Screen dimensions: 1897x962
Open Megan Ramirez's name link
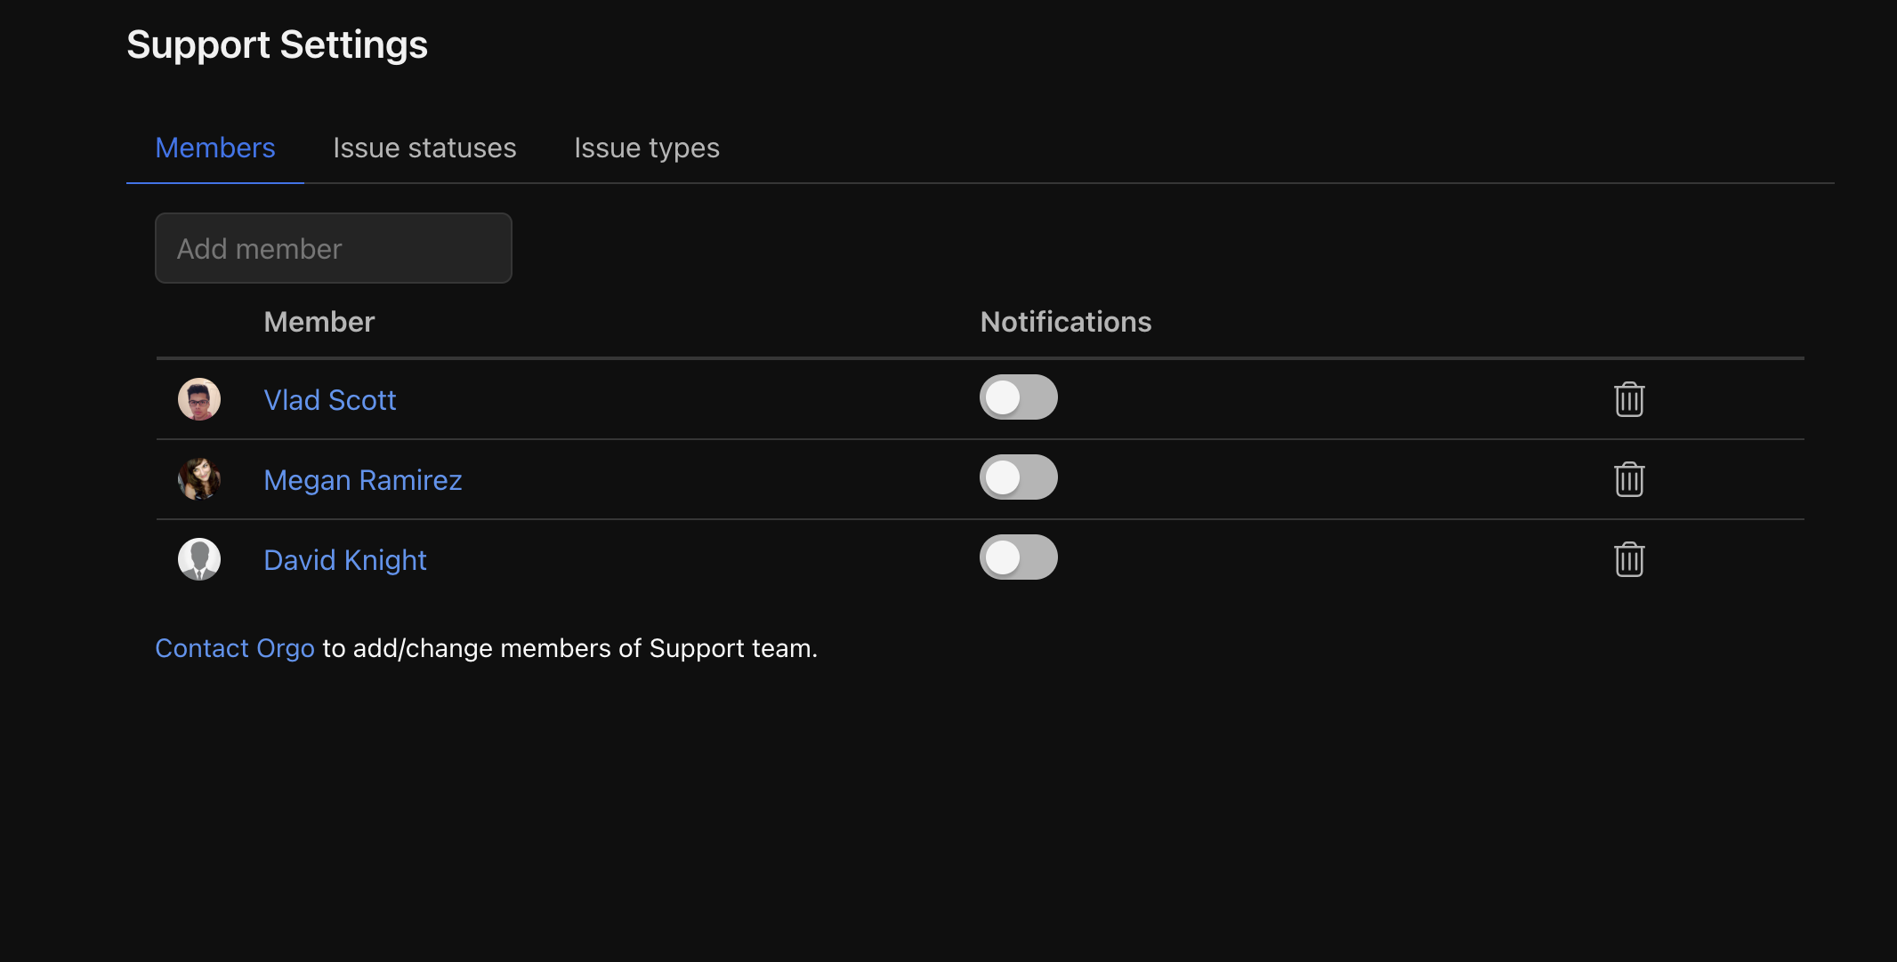point(362,480)
